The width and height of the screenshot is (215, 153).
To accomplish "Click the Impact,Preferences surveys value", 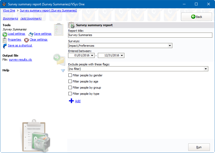I will [81, 46].
